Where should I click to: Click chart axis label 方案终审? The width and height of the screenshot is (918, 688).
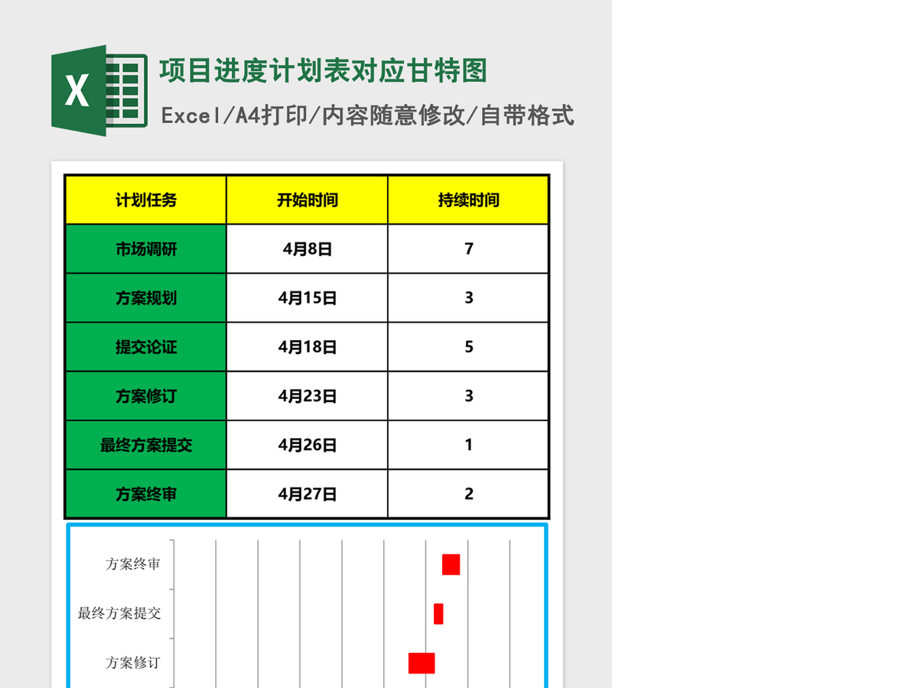pyautogui.click(x=133, y=565)
